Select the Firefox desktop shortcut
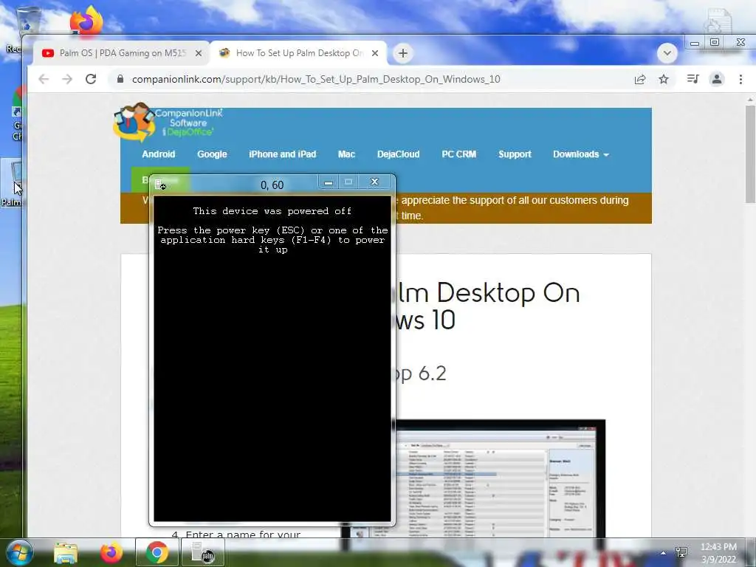756x567 pixels. 86,21
